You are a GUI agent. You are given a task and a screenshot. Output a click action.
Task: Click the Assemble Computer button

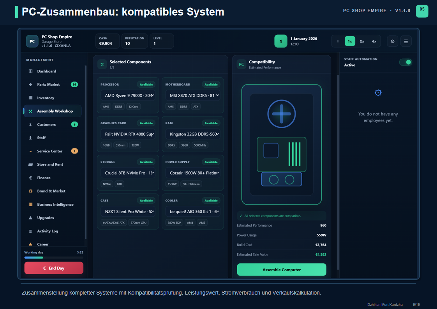(282, 270)
